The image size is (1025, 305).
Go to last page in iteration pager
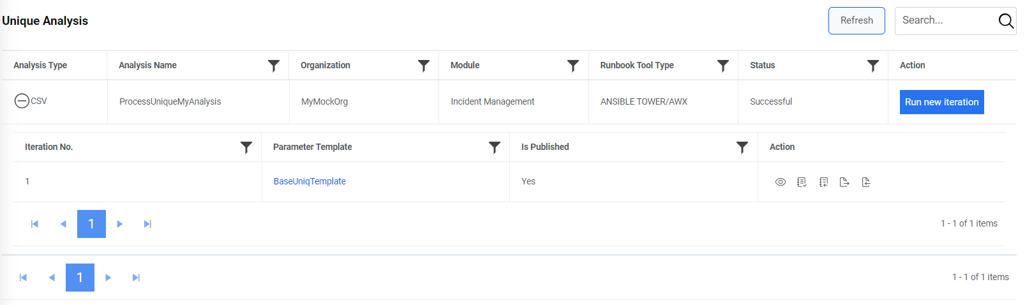tap(147, 224)
